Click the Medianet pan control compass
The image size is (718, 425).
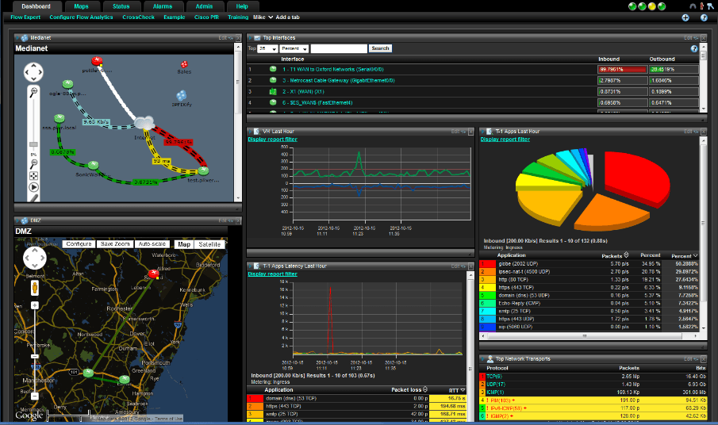pos(33,73)
